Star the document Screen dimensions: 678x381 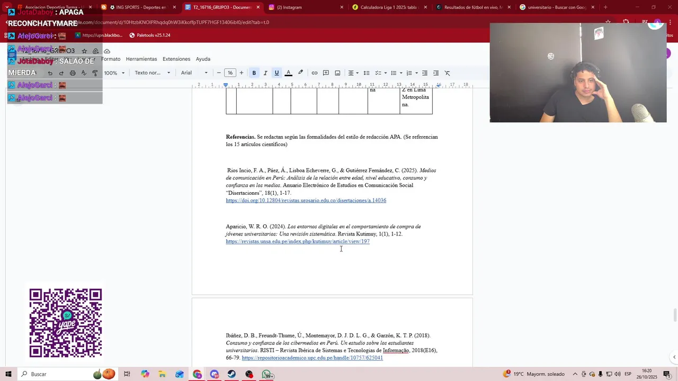pyautogui.click(x=84, y=51)
